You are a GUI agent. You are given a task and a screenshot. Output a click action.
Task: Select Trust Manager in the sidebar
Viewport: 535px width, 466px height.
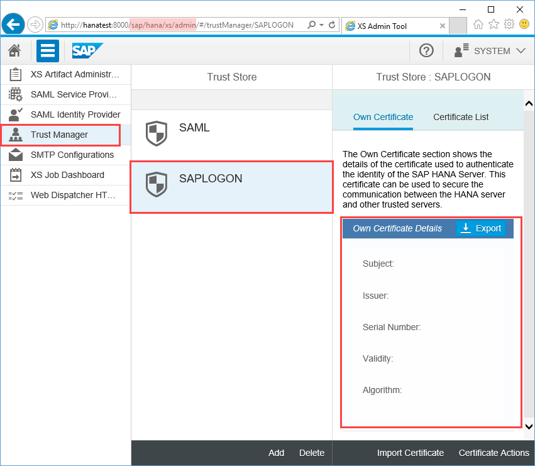tap(66, 135)
